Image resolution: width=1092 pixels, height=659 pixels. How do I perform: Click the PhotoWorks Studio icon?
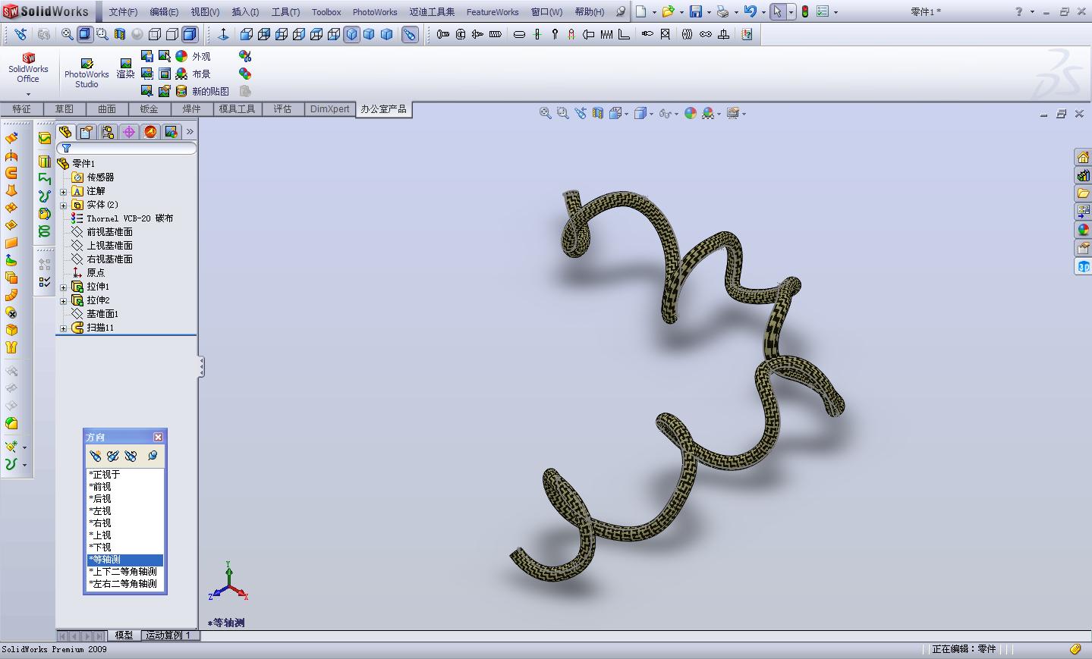coord(87,74)
